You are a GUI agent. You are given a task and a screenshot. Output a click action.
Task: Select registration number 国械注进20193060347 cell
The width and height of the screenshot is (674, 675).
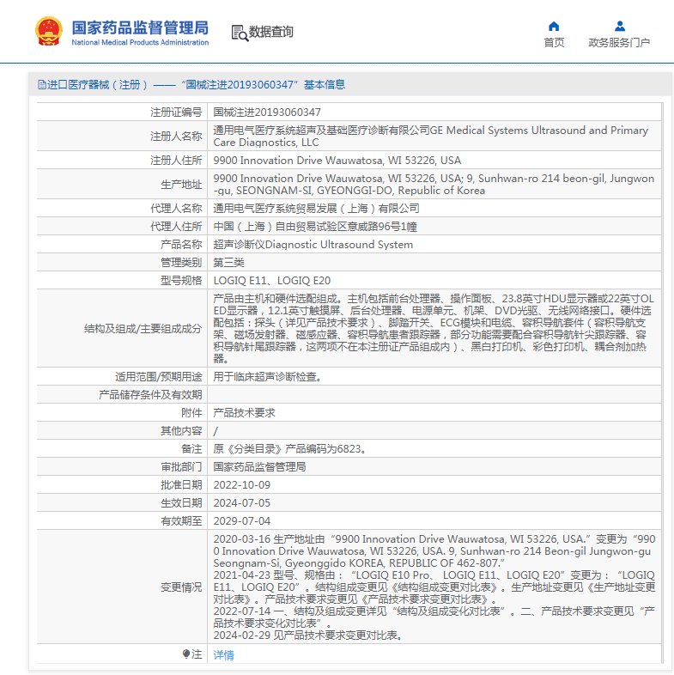pyautogui.click(x=434, y=112)
